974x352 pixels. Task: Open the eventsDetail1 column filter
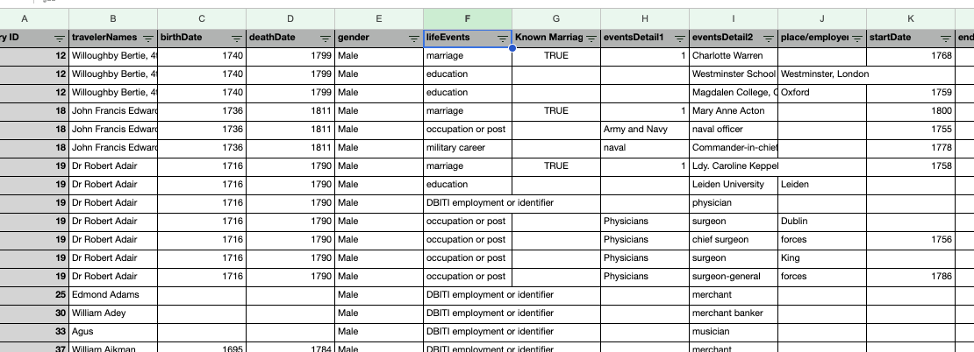point(679,39)
